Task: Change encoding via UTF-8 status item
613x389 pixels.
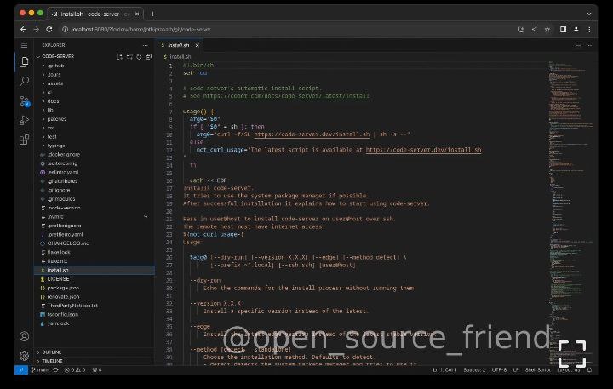Action: click(499, 369)
